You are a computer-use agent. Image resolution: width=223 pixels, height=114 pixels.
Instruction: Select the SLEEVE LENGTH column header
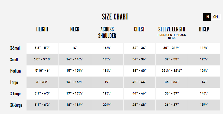pos(172,29)
